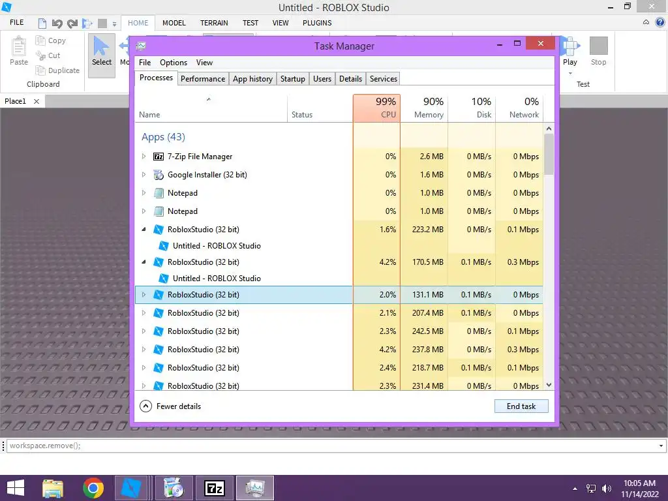Click the Cut scissors button
Viewport: 668px width, 501px height.
[x=48, y=55]
